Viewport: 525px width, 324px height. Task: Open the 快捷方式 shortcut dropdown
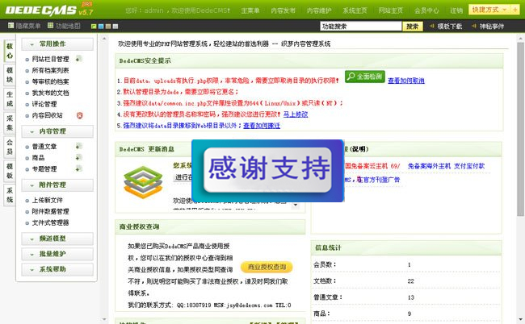tap(489, 10)
